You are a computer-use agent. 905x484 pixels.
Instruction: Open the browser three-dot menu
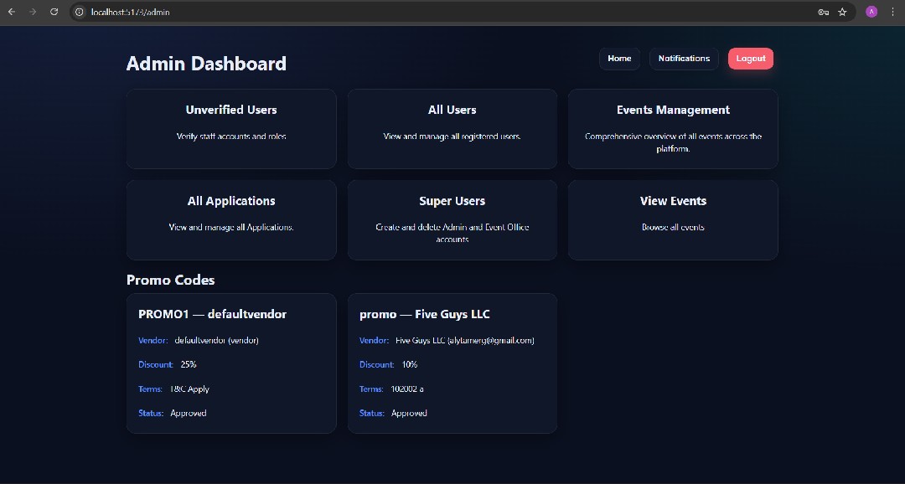click(x=892, y=12)
